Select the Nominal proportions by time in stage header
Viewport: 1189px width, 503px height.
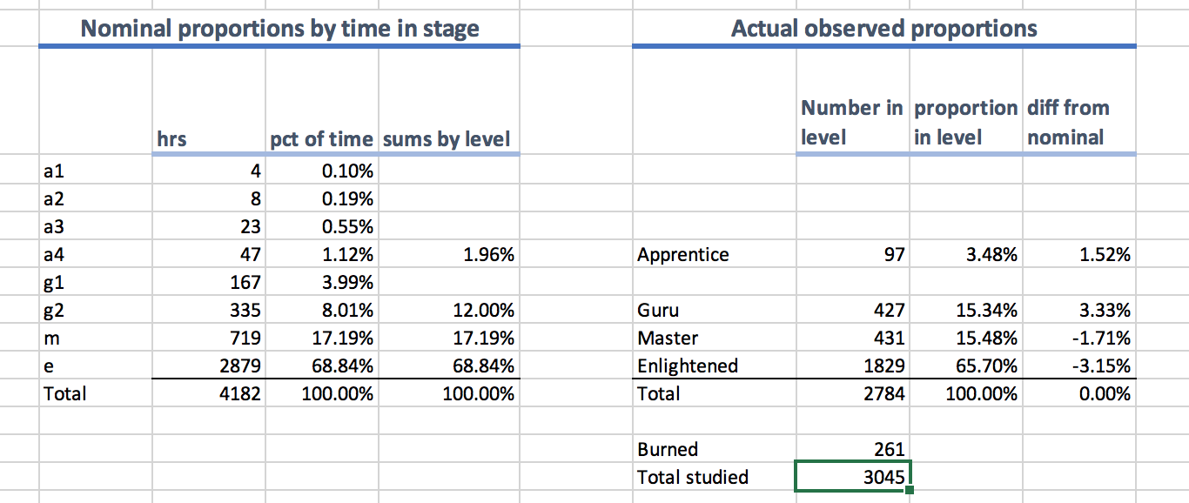(279, 29)
